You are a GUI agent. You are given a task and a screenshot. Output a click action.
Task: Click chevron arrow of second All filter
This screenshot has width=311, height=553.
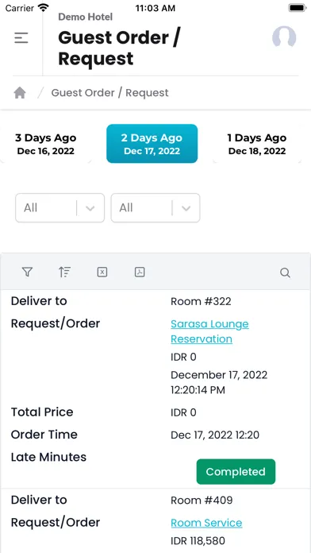pyautogui.click(x=186, y=208)
